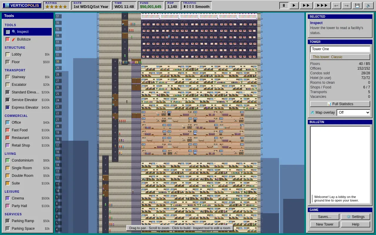
Task: Set triple fast-forward speed
Action: [322, 5]
